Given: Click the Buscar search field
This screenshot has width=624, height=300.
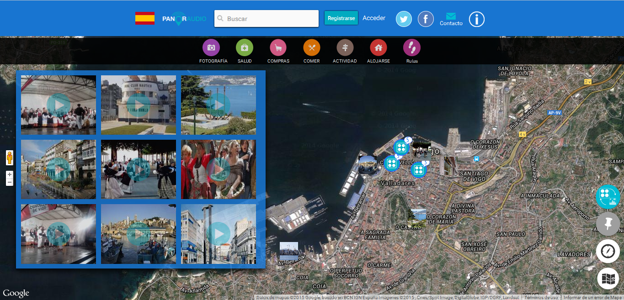Looking at the screenshot, I should pos(270,19).
